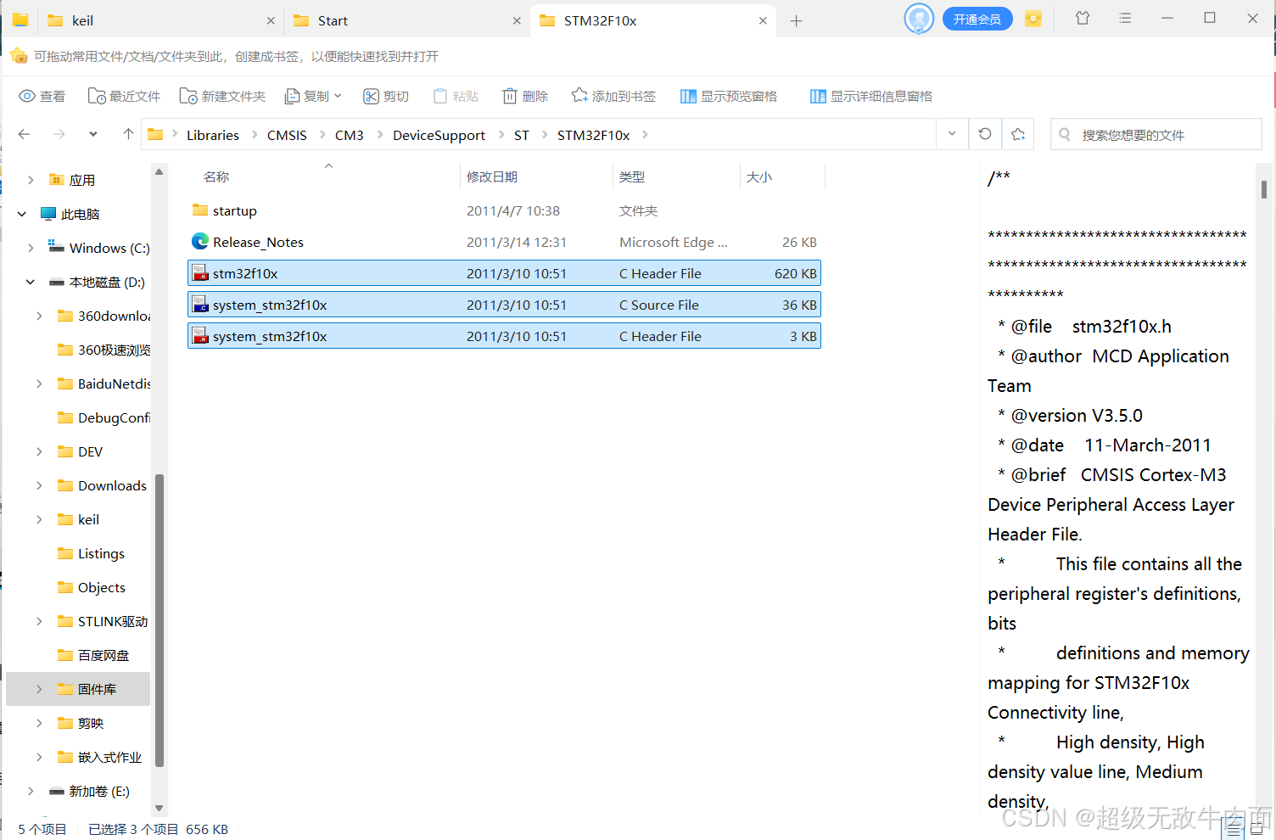Click the bookmark star icon in bookmark bar
1276x840 pixels.
pyautogui.click(x=19, y=56)
